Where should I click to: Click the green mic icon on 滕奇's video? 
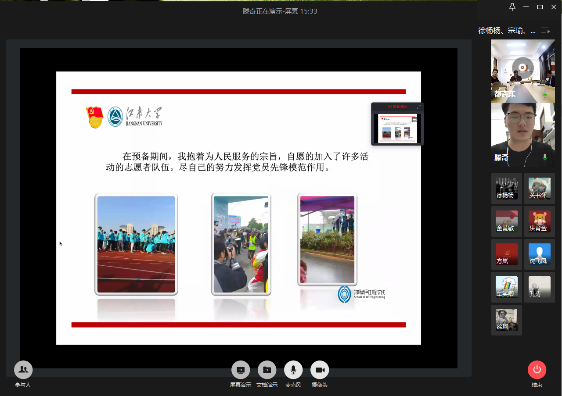545,157
